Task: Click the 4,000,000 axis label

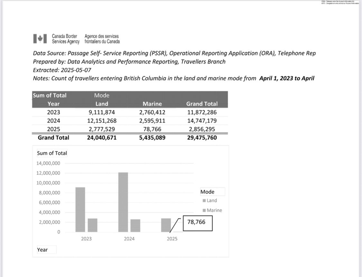Action: point(50,212)
